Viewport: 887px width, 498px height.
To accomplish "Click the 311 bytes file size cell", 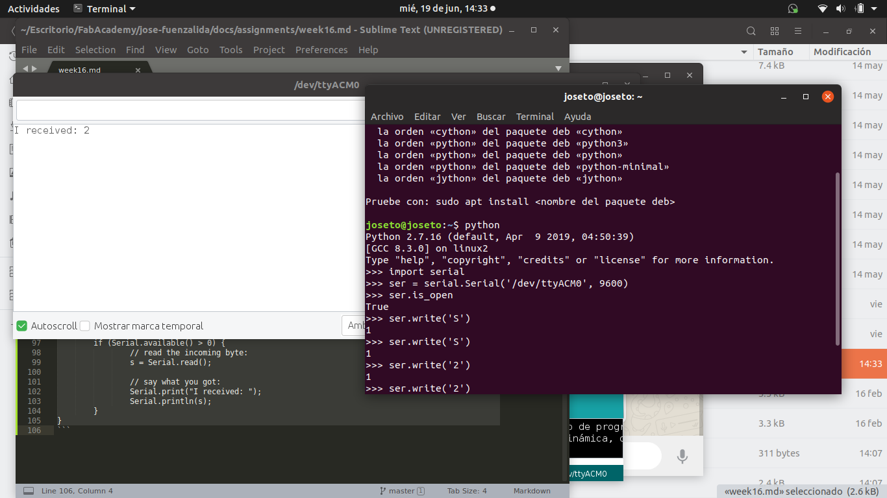I will [779, 453].
